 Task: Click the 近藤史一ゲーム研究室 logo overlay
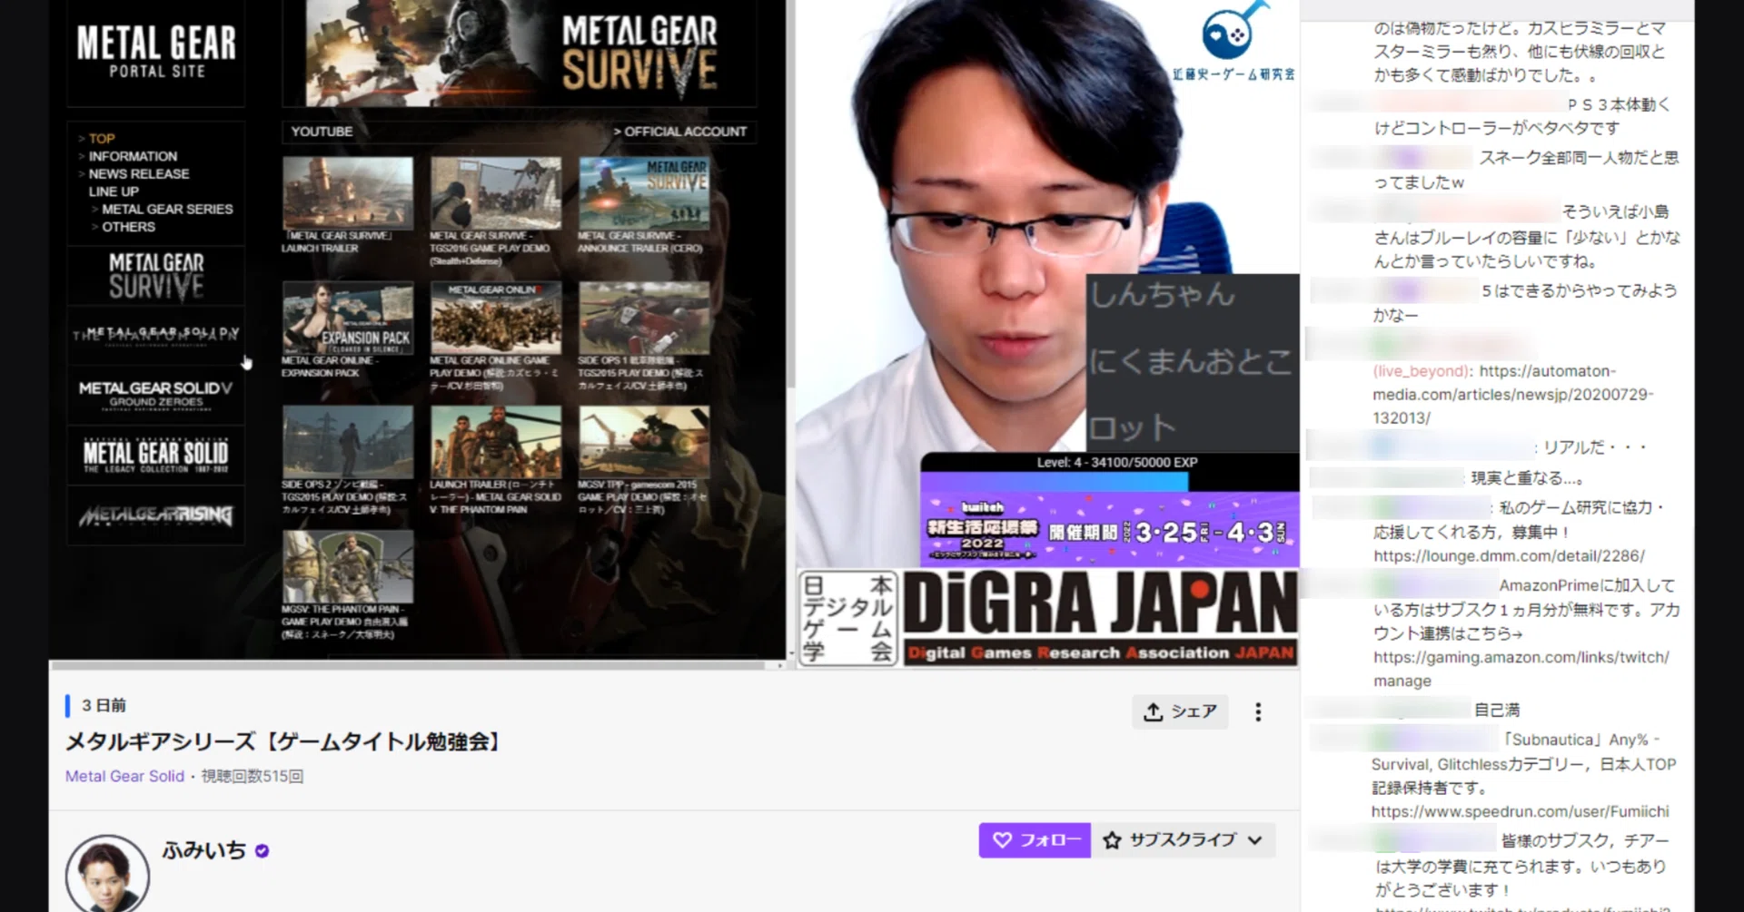click(x=1234, y=41)
